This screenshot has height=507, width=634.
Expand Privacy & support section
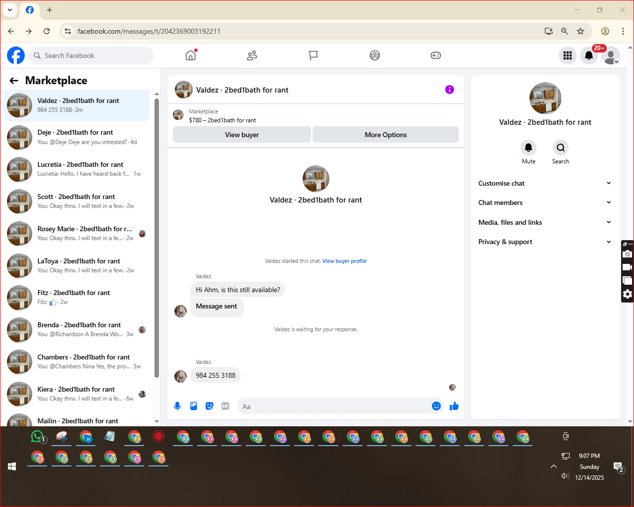pos(545,242)
